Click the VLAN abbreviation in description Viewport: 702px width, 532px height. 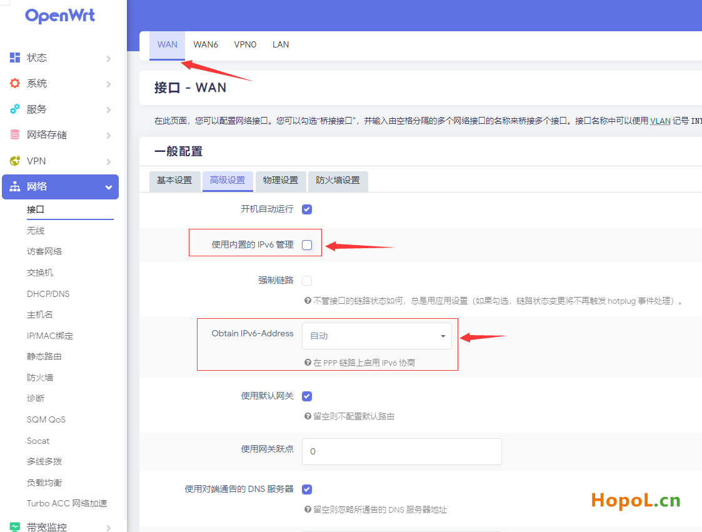click(660, 121)
